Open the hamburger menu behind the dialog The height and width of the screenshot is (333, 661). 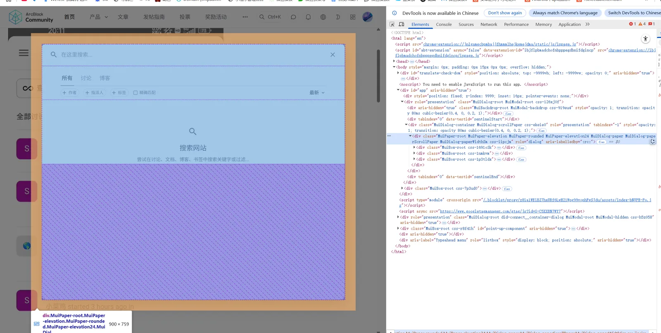pos(24,53)
